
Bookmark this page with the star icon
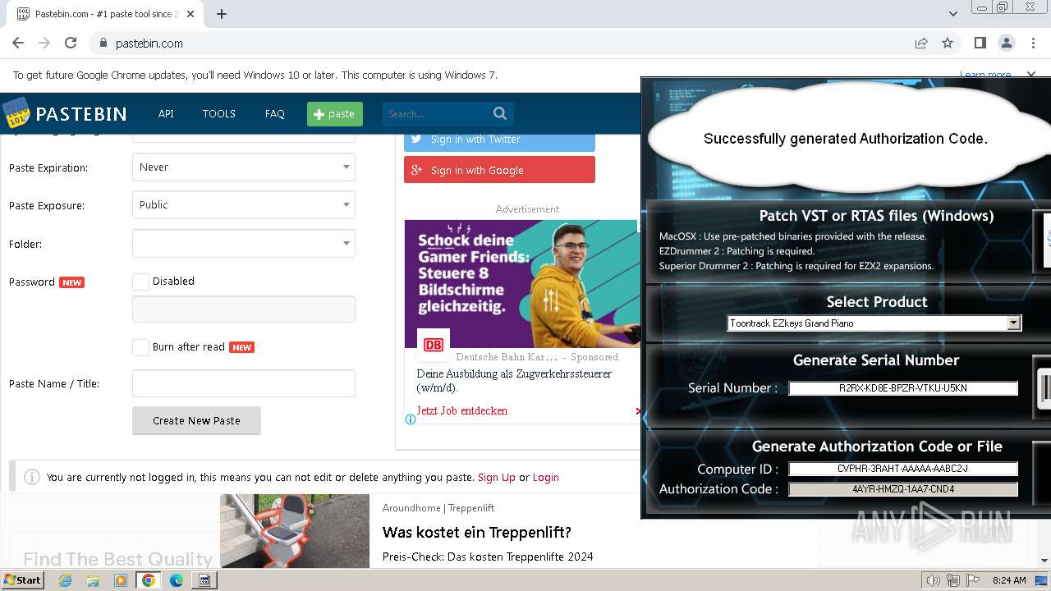tap(948, 44)
